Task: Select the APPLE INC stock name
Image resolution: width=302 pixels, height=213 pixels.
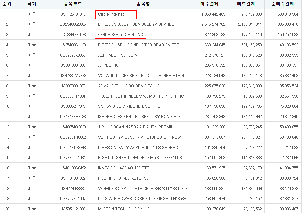Action: tap(108, 65)
